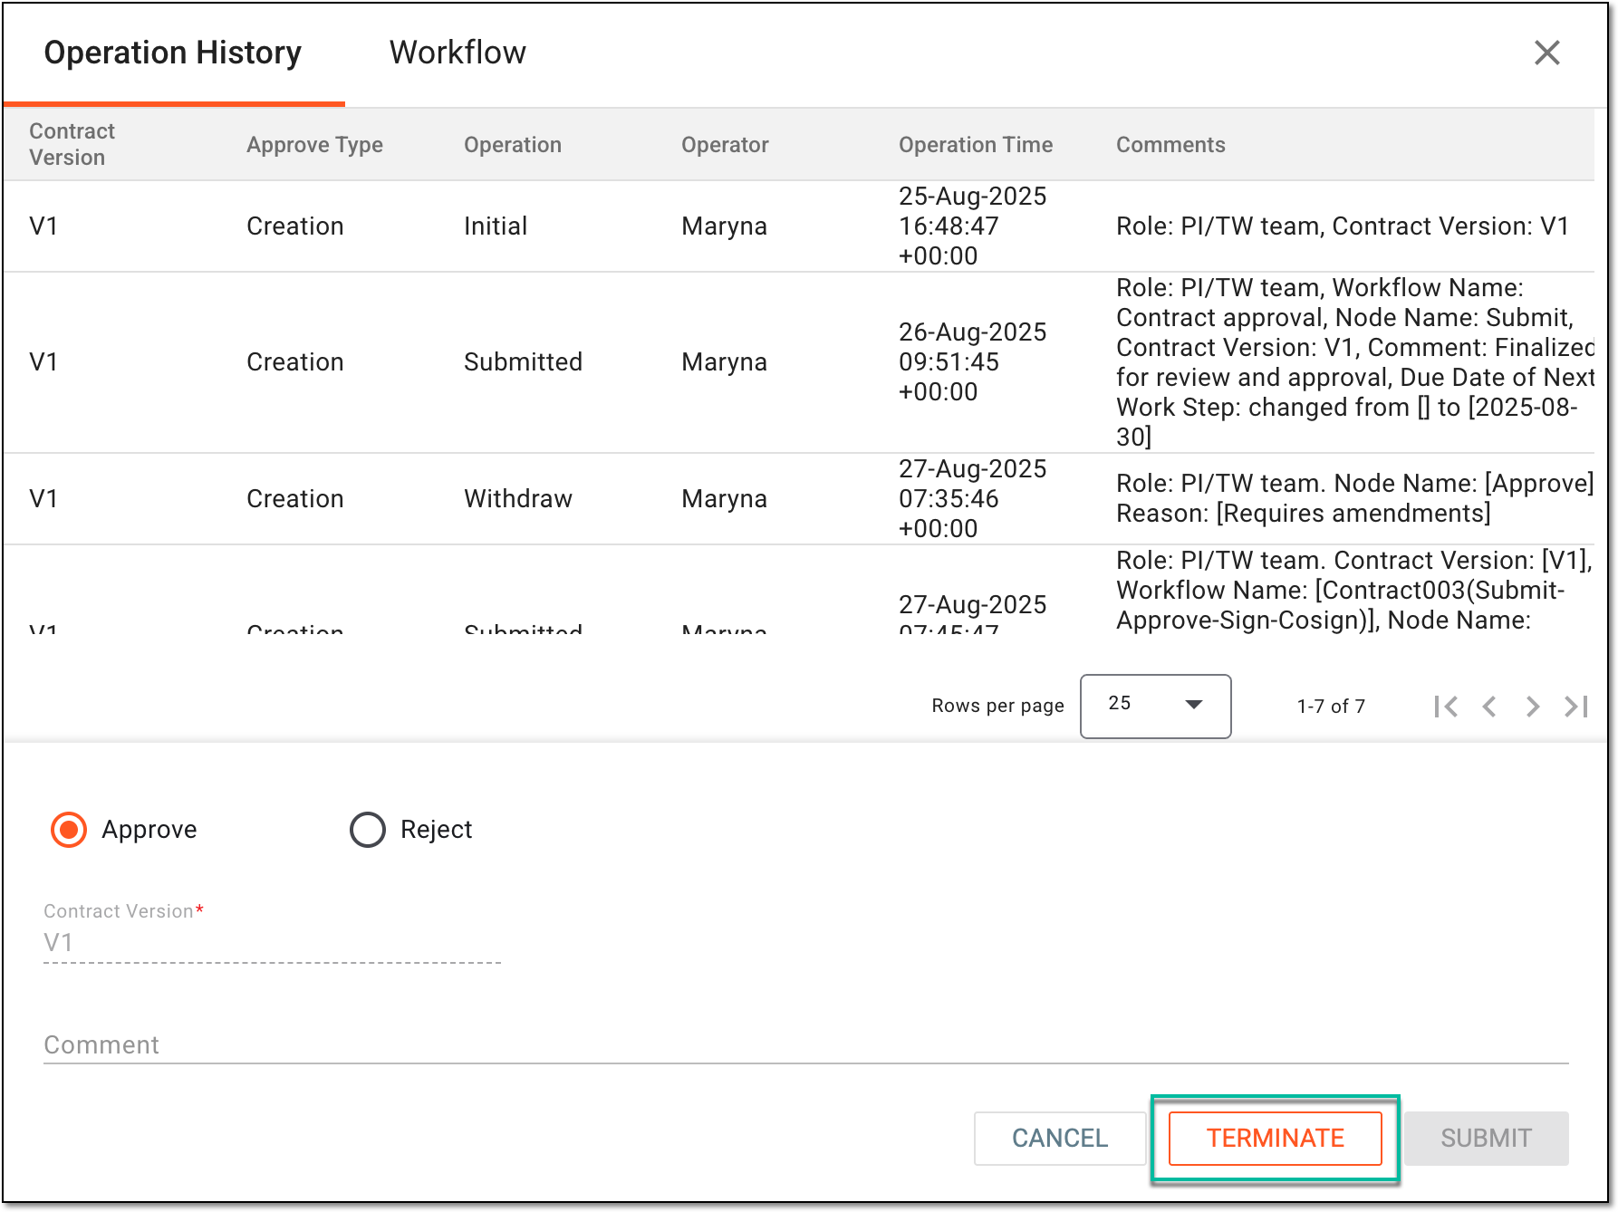Go to the first page of results
The image size is (1618, 1212).
click(x=1446, y=707)
